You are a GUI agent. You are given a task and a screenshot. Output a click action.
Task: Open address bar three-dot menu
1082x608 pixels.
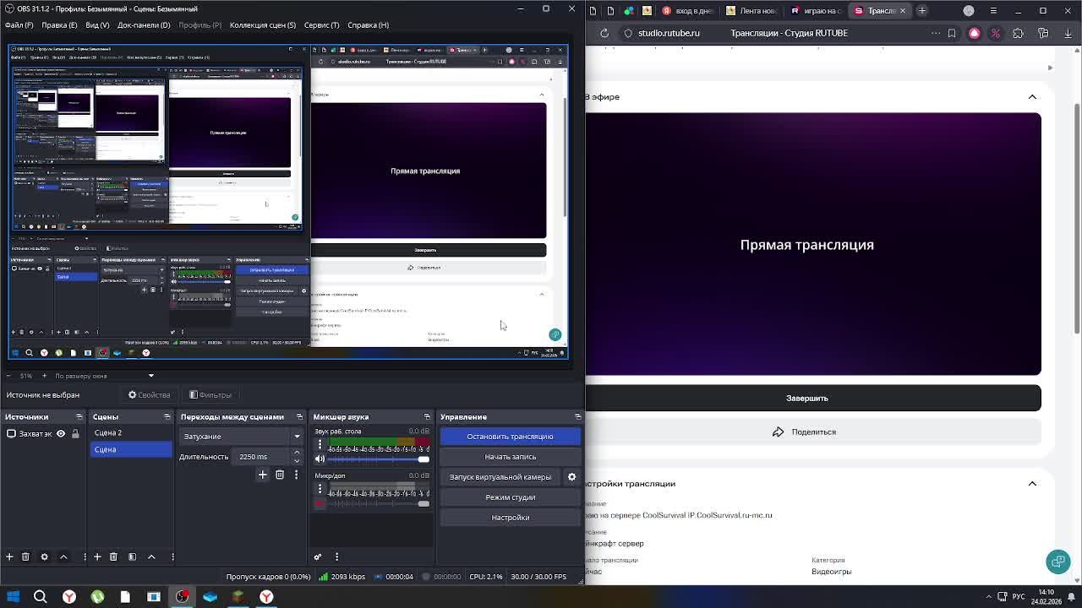(935, 33)
